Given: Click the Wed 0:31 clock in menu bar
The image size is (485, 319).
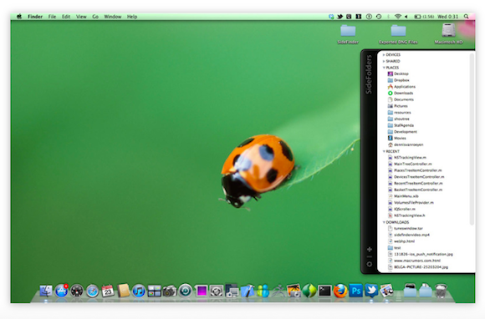Looking at the screenshot, I should point(447,17).
